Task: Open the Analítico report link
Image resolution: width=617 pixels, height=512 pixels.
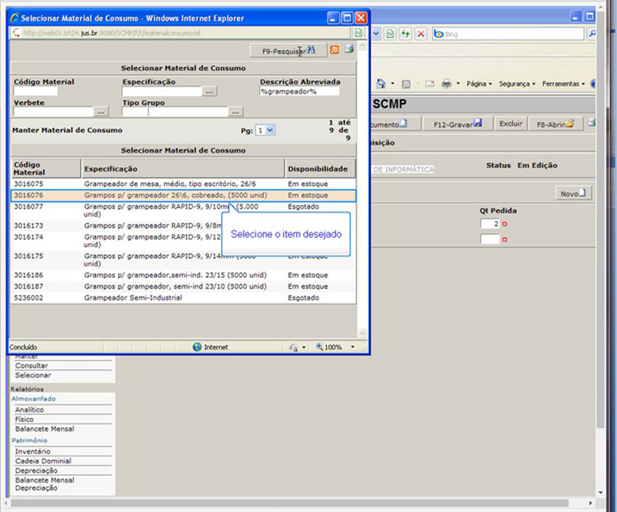Action: point(29,410)
